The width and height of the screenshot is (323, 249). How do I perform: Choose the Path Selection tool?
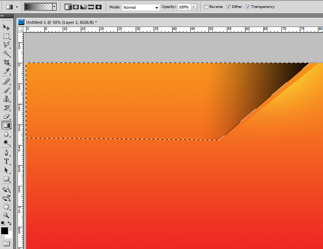pyautogui.click(x=6, y=171)
